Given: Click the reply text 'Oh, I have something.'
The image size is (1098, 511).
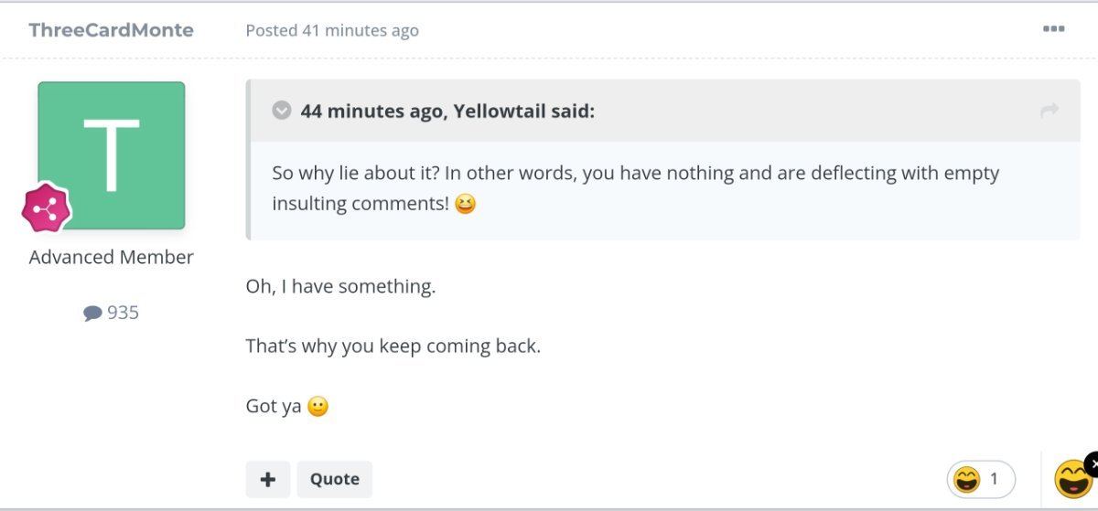Looking at the screenshot, I should 340,286.
